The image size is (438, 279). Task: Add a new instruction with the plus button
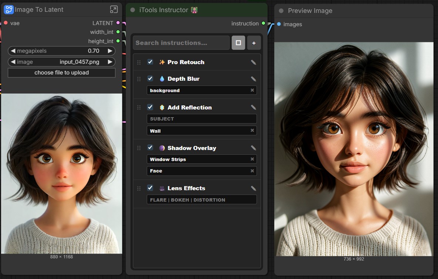(x=254, y=43)
